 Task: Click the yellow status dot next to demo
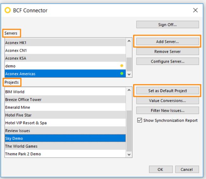point(122,65)
